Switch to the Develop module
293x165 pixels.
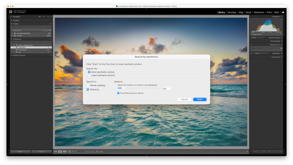coord(232,13)
